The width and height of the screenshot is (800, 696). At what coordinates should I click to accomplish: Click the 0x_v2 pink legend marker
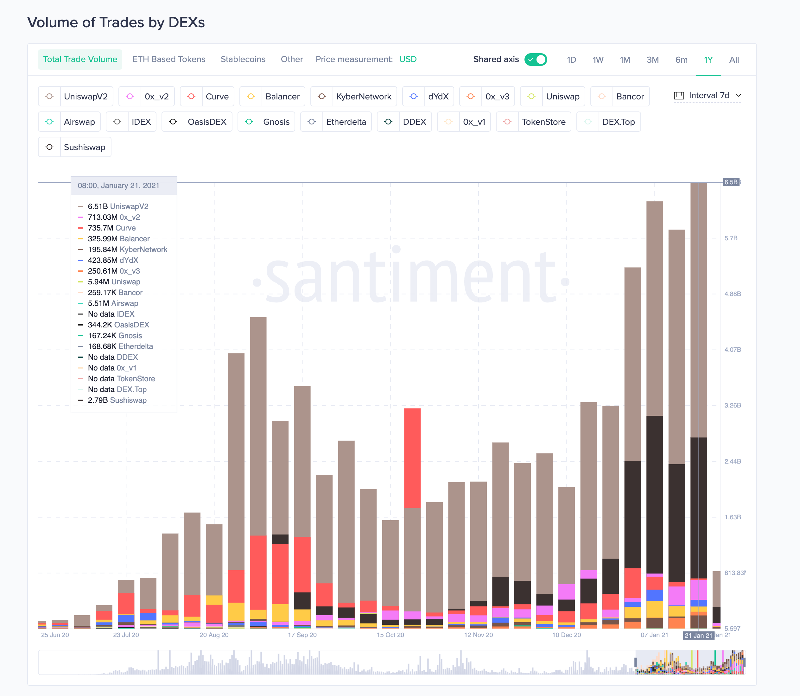[x=130, y=96]
